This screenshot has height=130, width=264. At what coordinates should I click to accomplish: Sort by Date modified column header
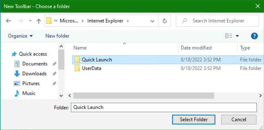click(x=196, y=48)
